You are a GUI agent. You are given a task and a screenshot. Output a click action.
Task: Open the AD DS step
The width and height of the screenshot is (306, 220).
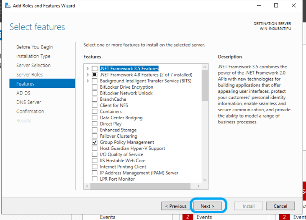(x=23, y=93)
